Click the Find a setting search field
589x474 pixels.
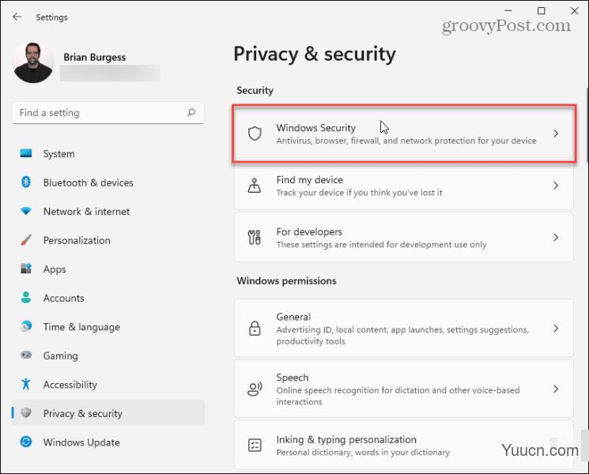click(108, 113)
